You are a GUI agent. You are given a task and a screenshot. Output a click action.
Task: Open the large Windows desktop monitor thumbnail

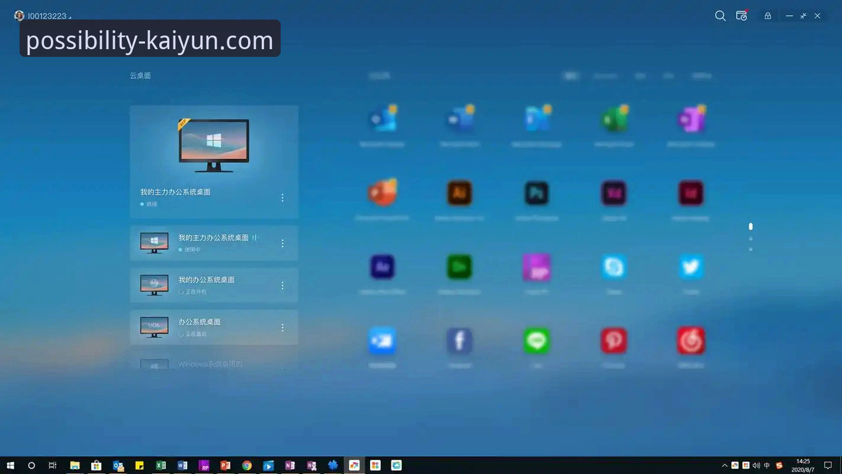pos(214,145)
